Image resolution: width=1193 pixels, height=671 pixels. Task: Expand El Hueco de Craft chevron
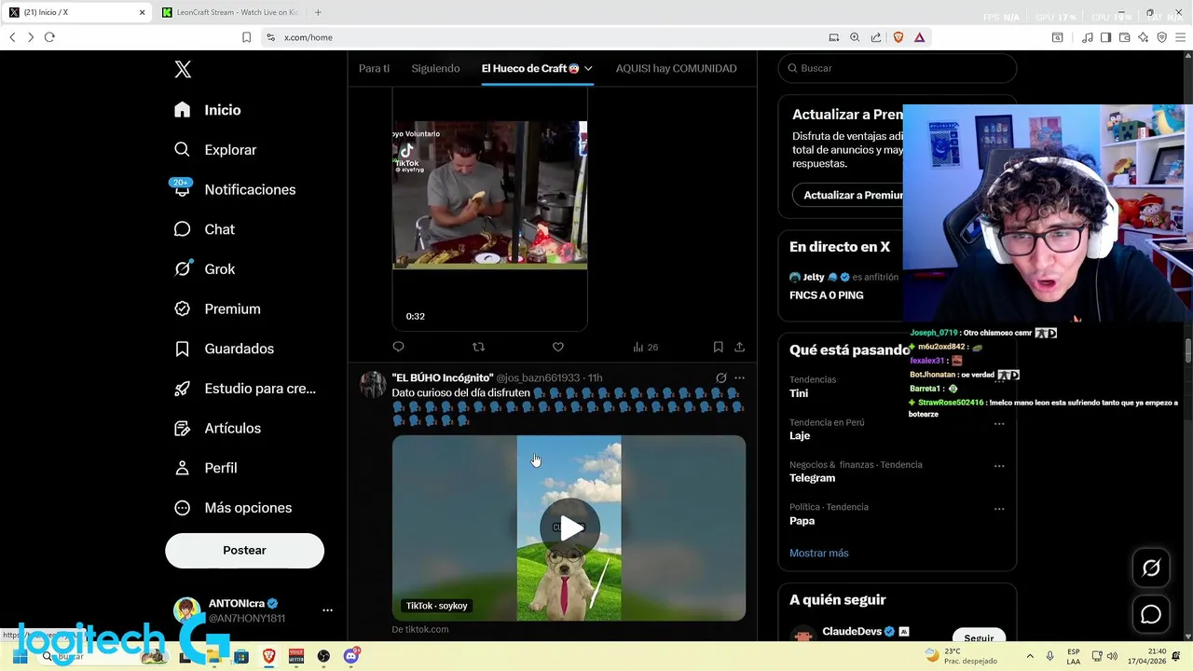(588, 68)
